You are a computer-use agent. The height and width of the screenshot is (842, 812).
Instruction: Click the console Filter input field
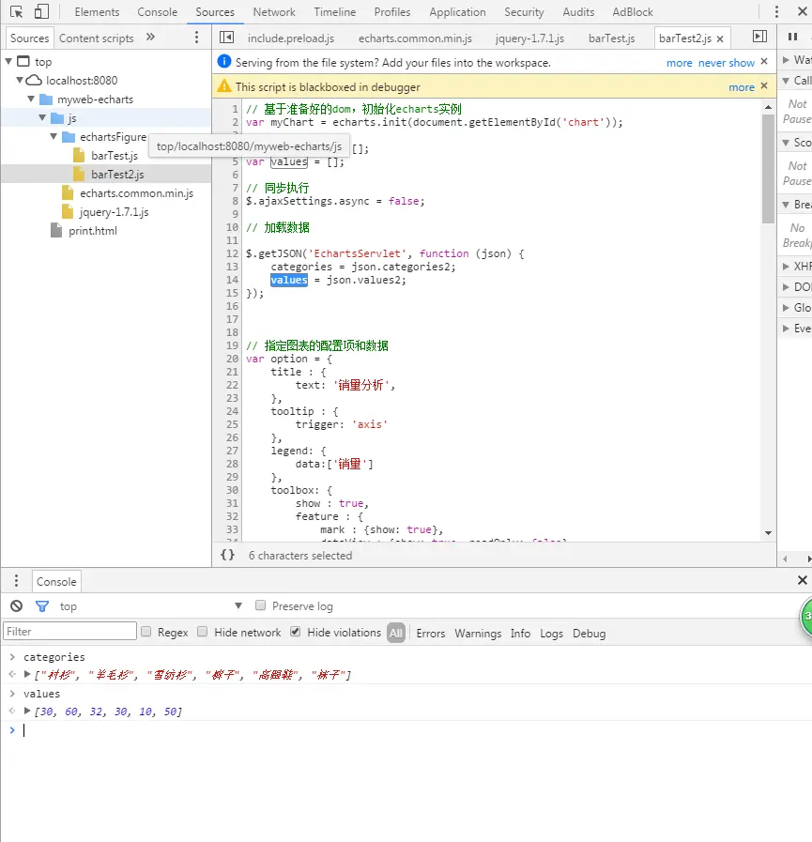(x=69, y=631)
